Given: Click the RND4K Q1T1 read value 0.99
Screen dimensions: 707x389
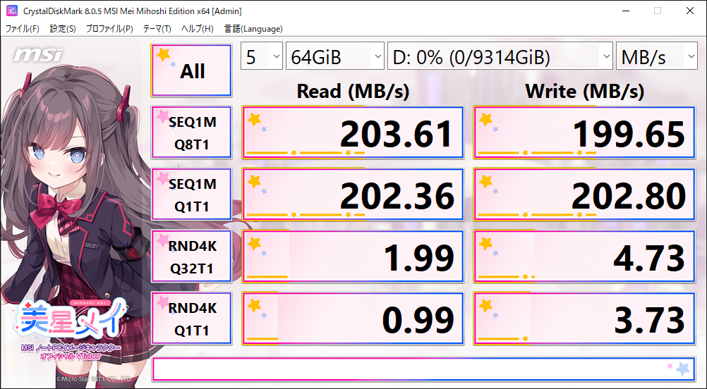Looking at the screenshot, I should point(353,319).
